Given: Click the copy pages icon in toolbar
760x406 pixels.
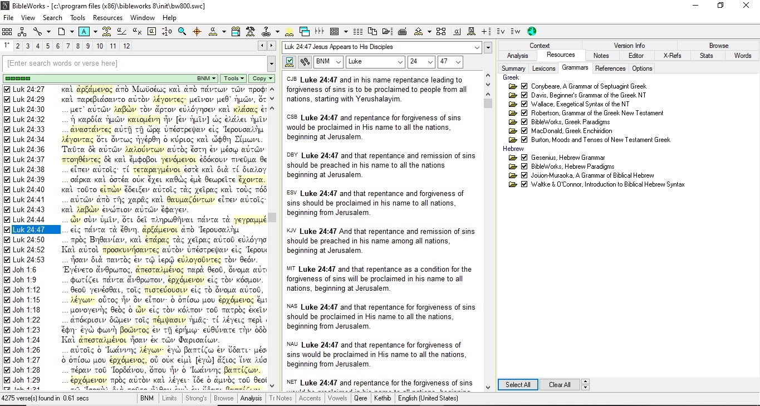Looking at the screenshot, I should pyautogui.click(x=372, y=31).
